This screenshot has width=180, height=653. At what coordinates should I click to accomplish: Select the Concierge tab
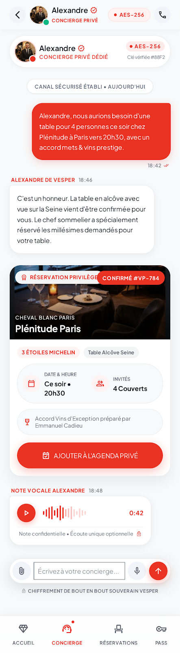click(67, 635)
